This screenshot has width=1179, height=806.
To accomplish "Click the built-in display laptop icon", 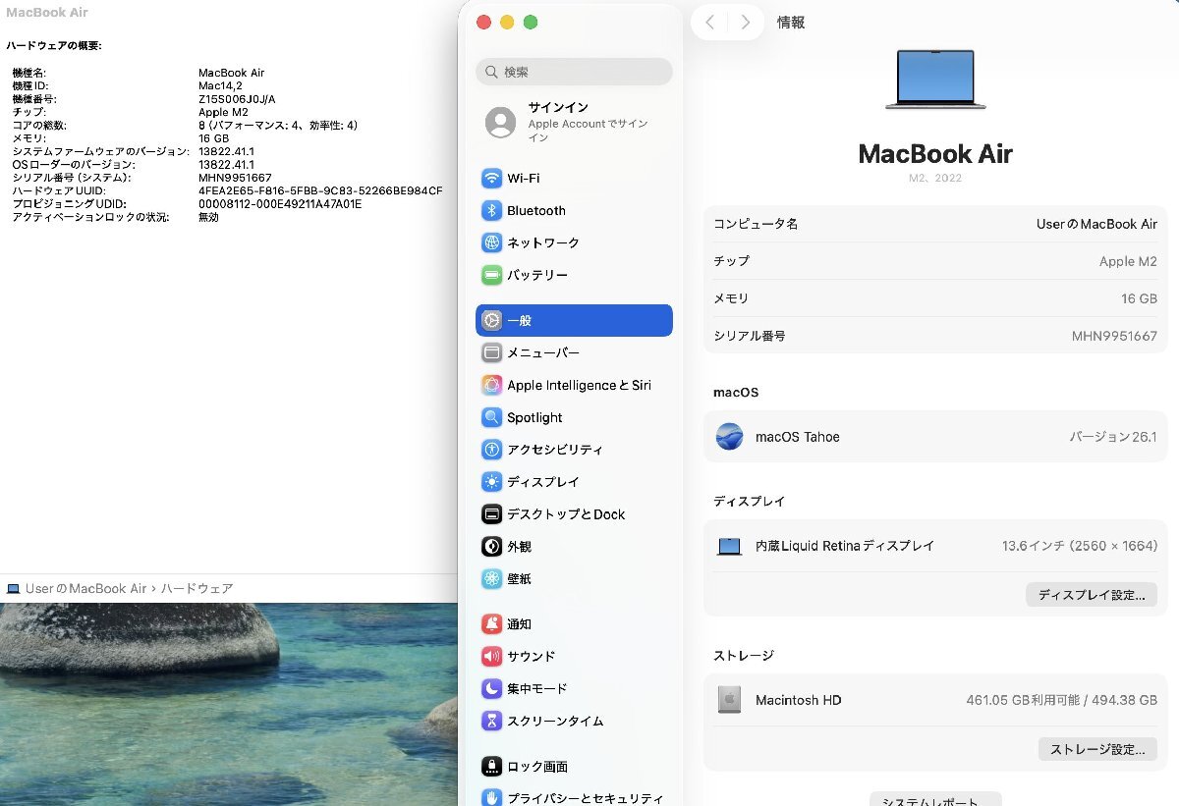I will point(729,546).
